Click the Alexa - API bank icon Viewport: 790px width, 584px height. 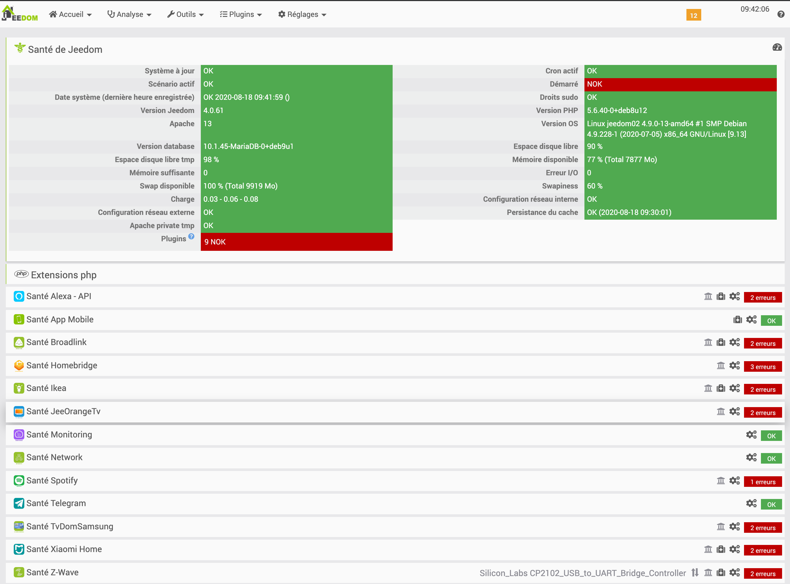coord(708,296)
